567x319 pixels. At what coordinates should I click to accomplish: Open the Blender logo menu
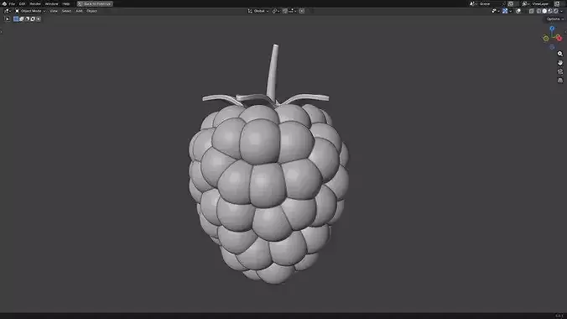point(4,3)
